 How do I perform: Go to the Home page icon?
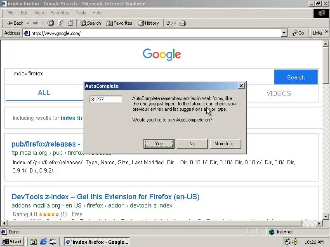[x=71, y=23]
